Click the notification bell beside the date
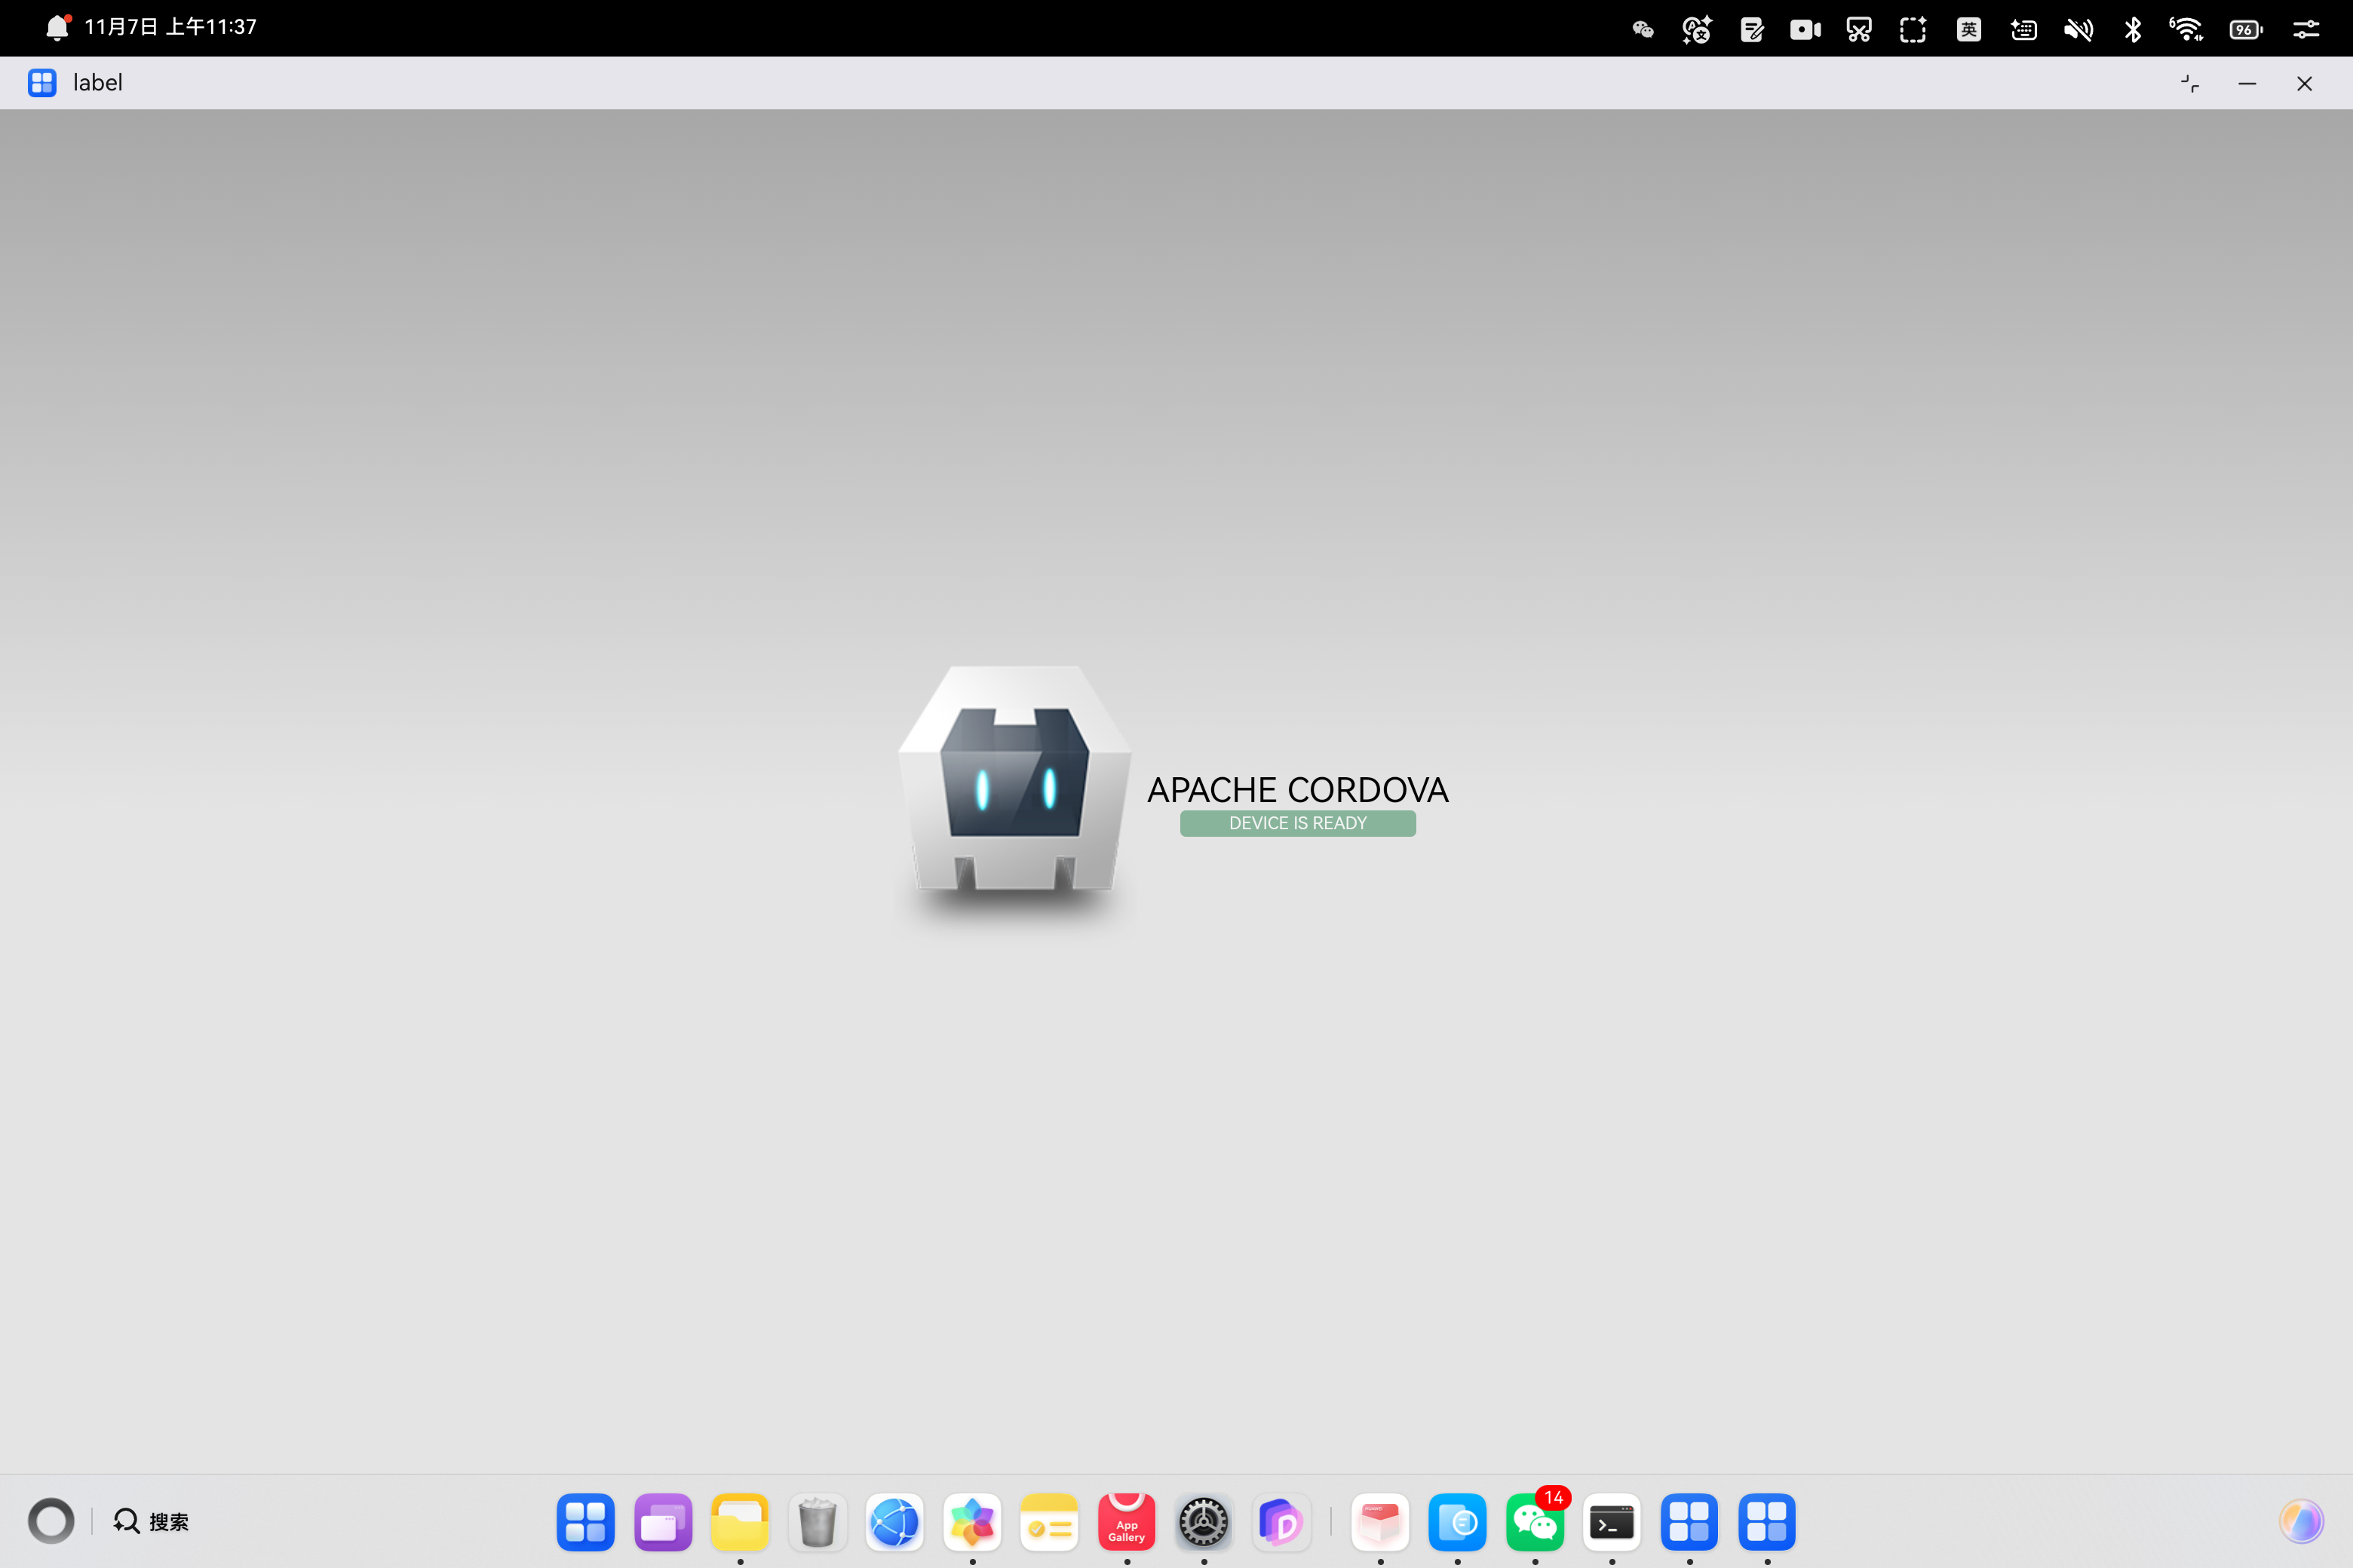This screenshot has width=2353, height=1568. pos(57,27)
